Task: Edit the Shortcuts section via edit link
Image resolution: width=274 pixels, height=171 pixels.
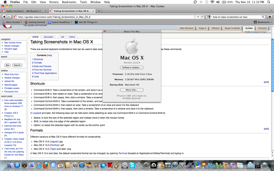Action: pos(266,82)
